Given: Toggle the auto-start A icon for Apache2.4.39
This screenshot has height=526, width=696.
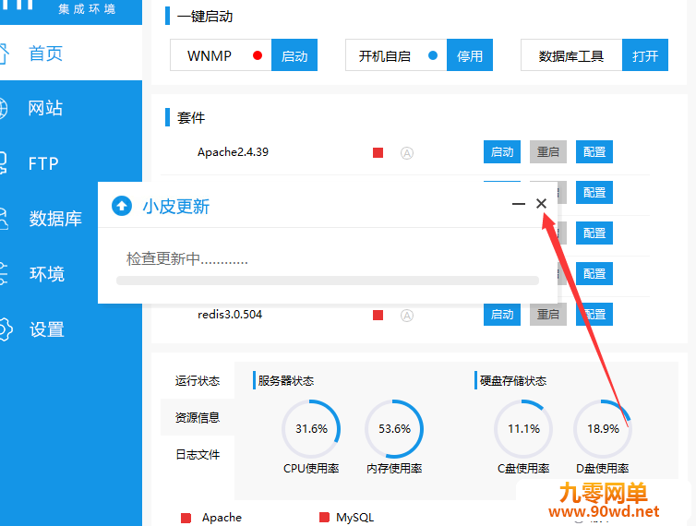Looking at the screenshot, I should coord(407,153).
